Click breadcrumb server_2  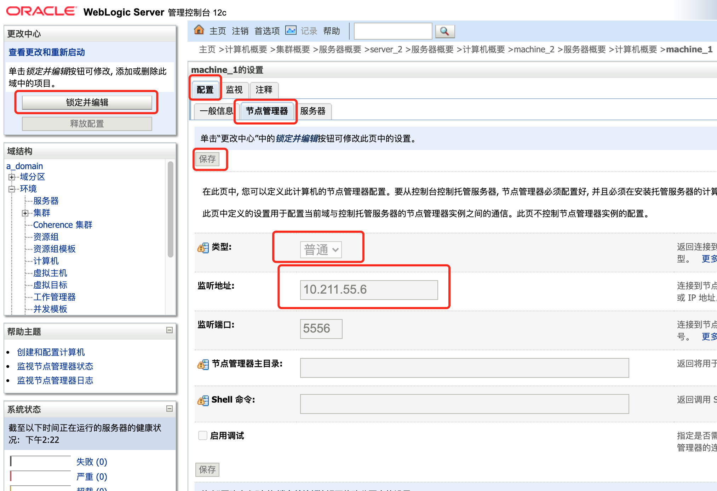pos(386,50)
